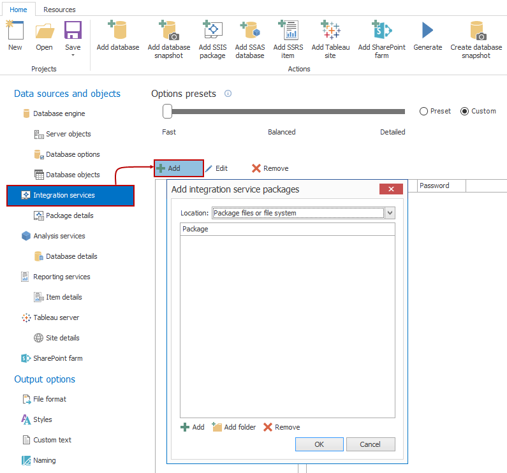
Task: Open Styles output option
Action: pos(36,419)
